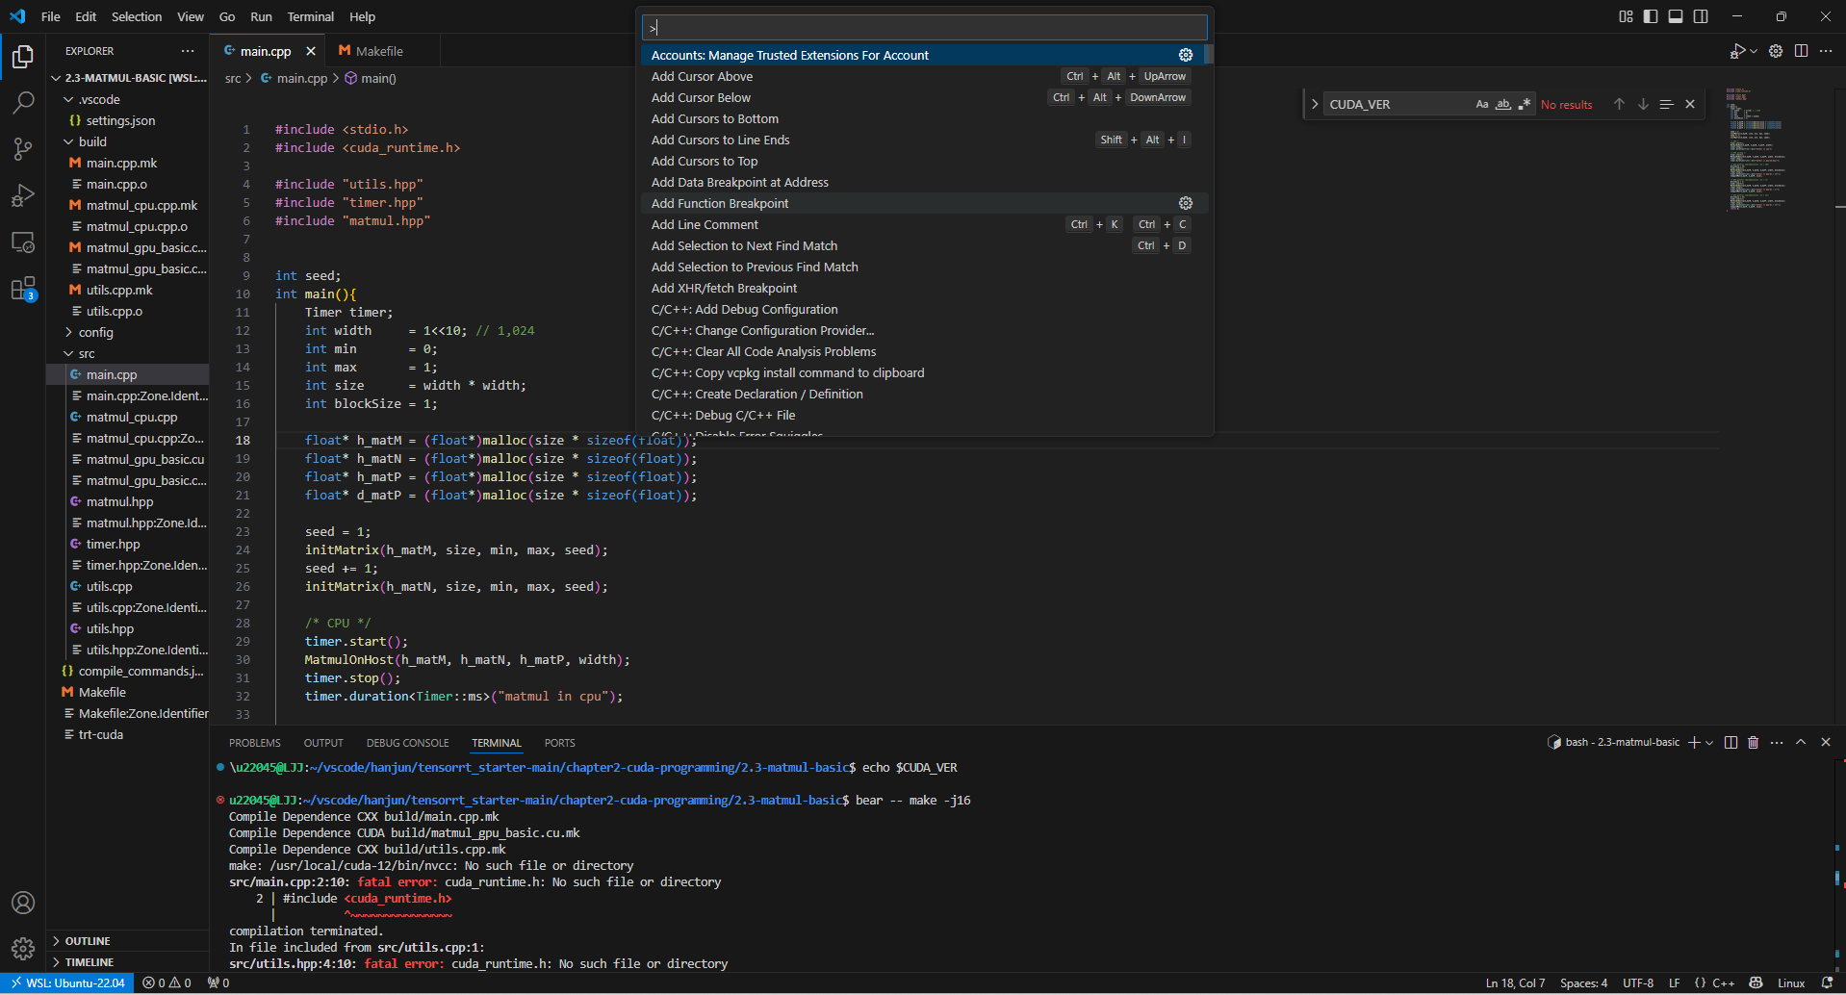
Task: Collapse the 2.3-MATMUL-BASIC root folder
Action: [128, 78]
